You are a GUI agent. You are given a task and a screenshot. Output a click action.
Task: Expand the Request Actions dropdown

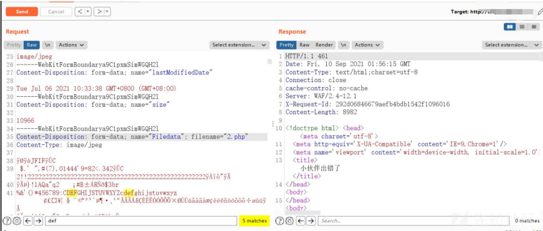click(71, 45)
